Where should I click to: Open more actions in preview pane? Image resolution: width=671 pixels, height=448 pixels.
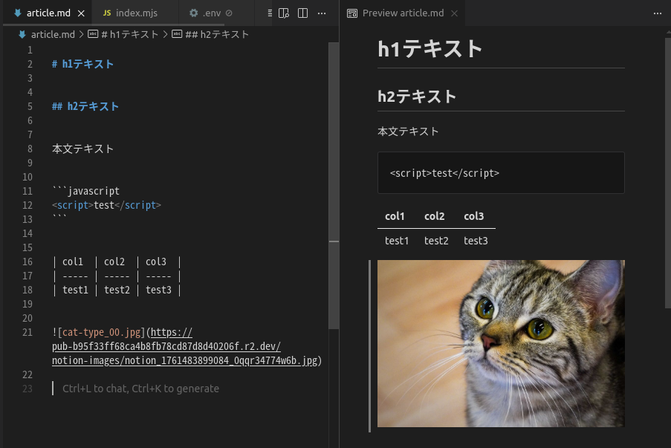pyautogui.click(x=657, y=13)
